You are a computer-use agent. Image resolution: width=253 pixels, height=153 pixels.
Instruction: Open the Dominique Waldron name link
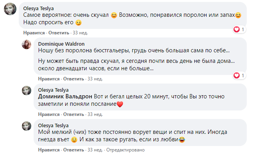61,44
